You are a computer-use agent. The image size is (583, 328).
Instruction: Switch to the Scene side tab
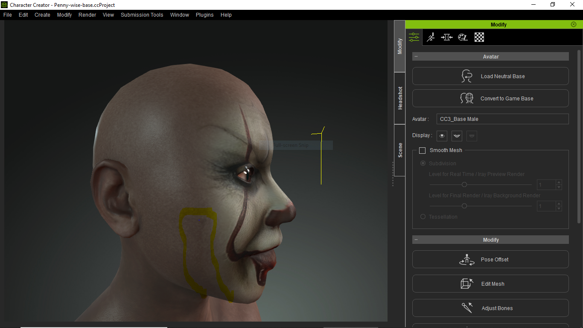(x=400, y=150)
